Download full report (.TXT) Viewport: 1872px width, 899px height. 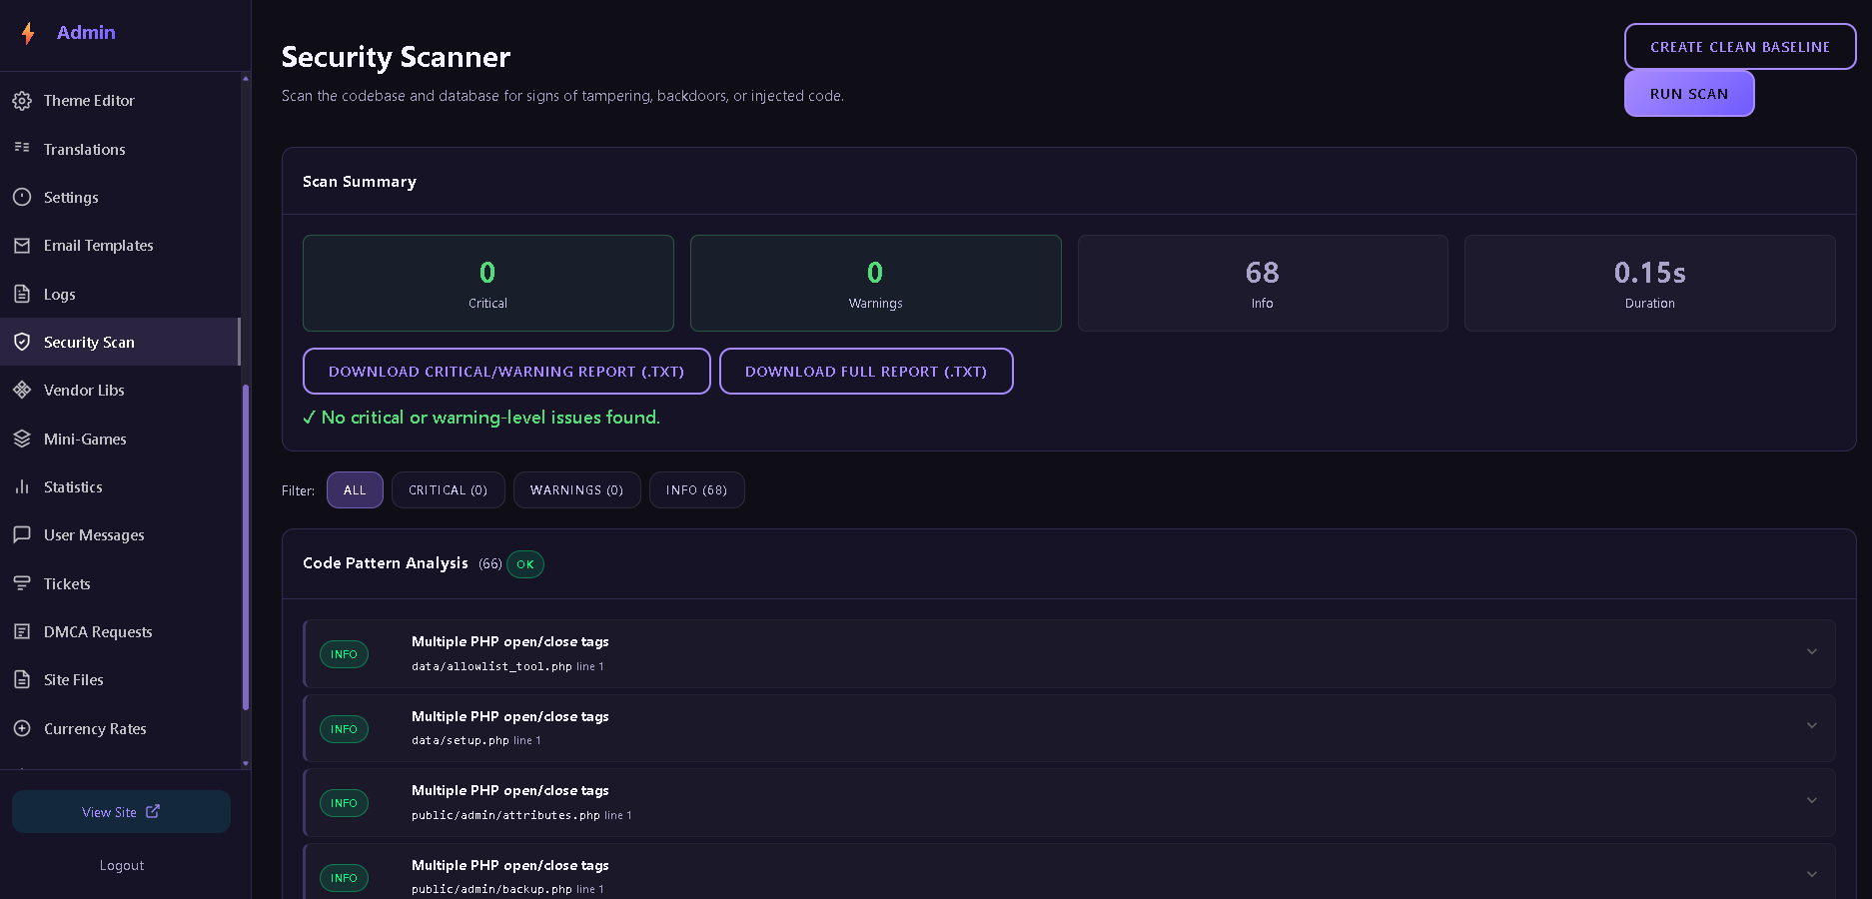tap(866, 372)
